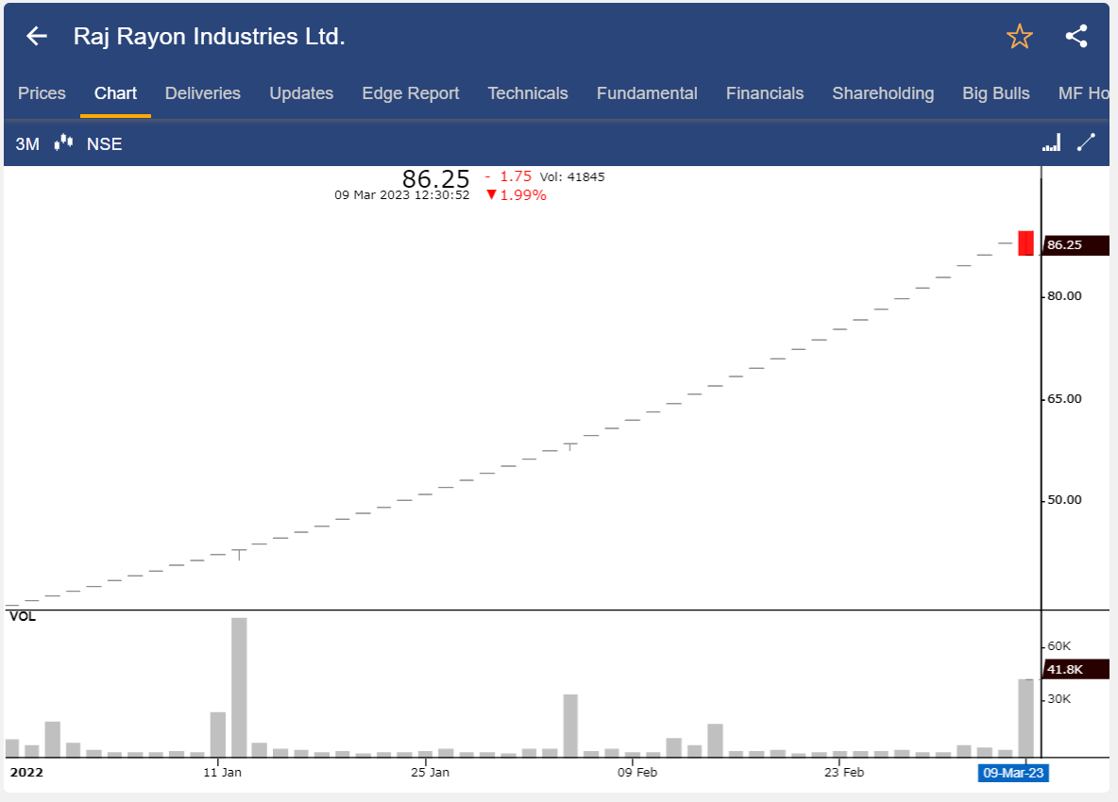Open the 3M time period selector
1118x802 pixels.
pyautogui.click(x=27, y=143)
